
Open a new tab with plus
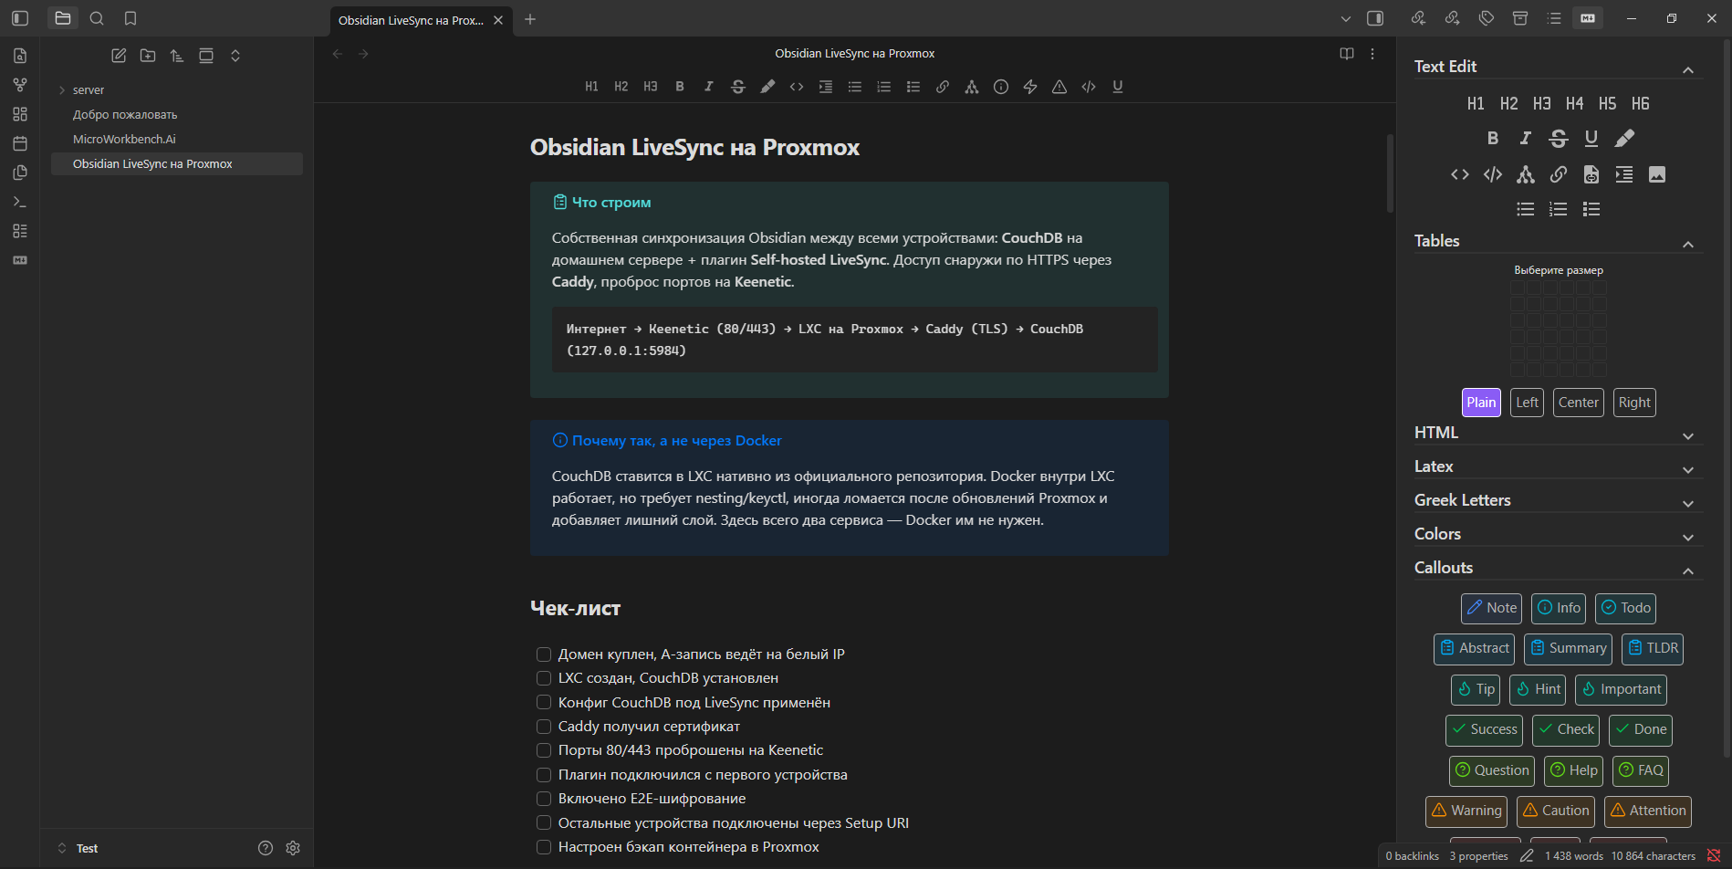(530, 19)
